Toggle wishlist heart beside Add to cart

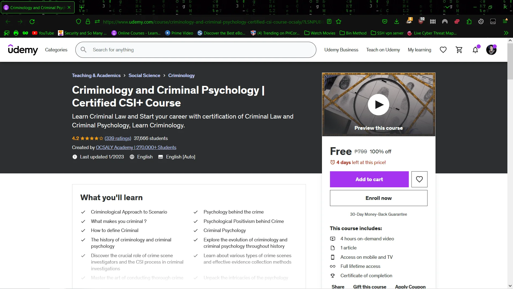419,179
